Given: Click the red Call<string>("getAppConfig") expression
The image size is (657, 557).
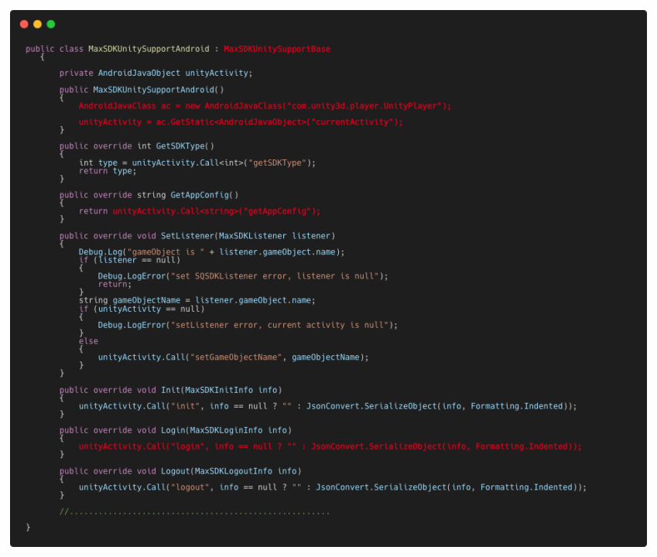Looking at the screenshot, I should tap(216, 211).
